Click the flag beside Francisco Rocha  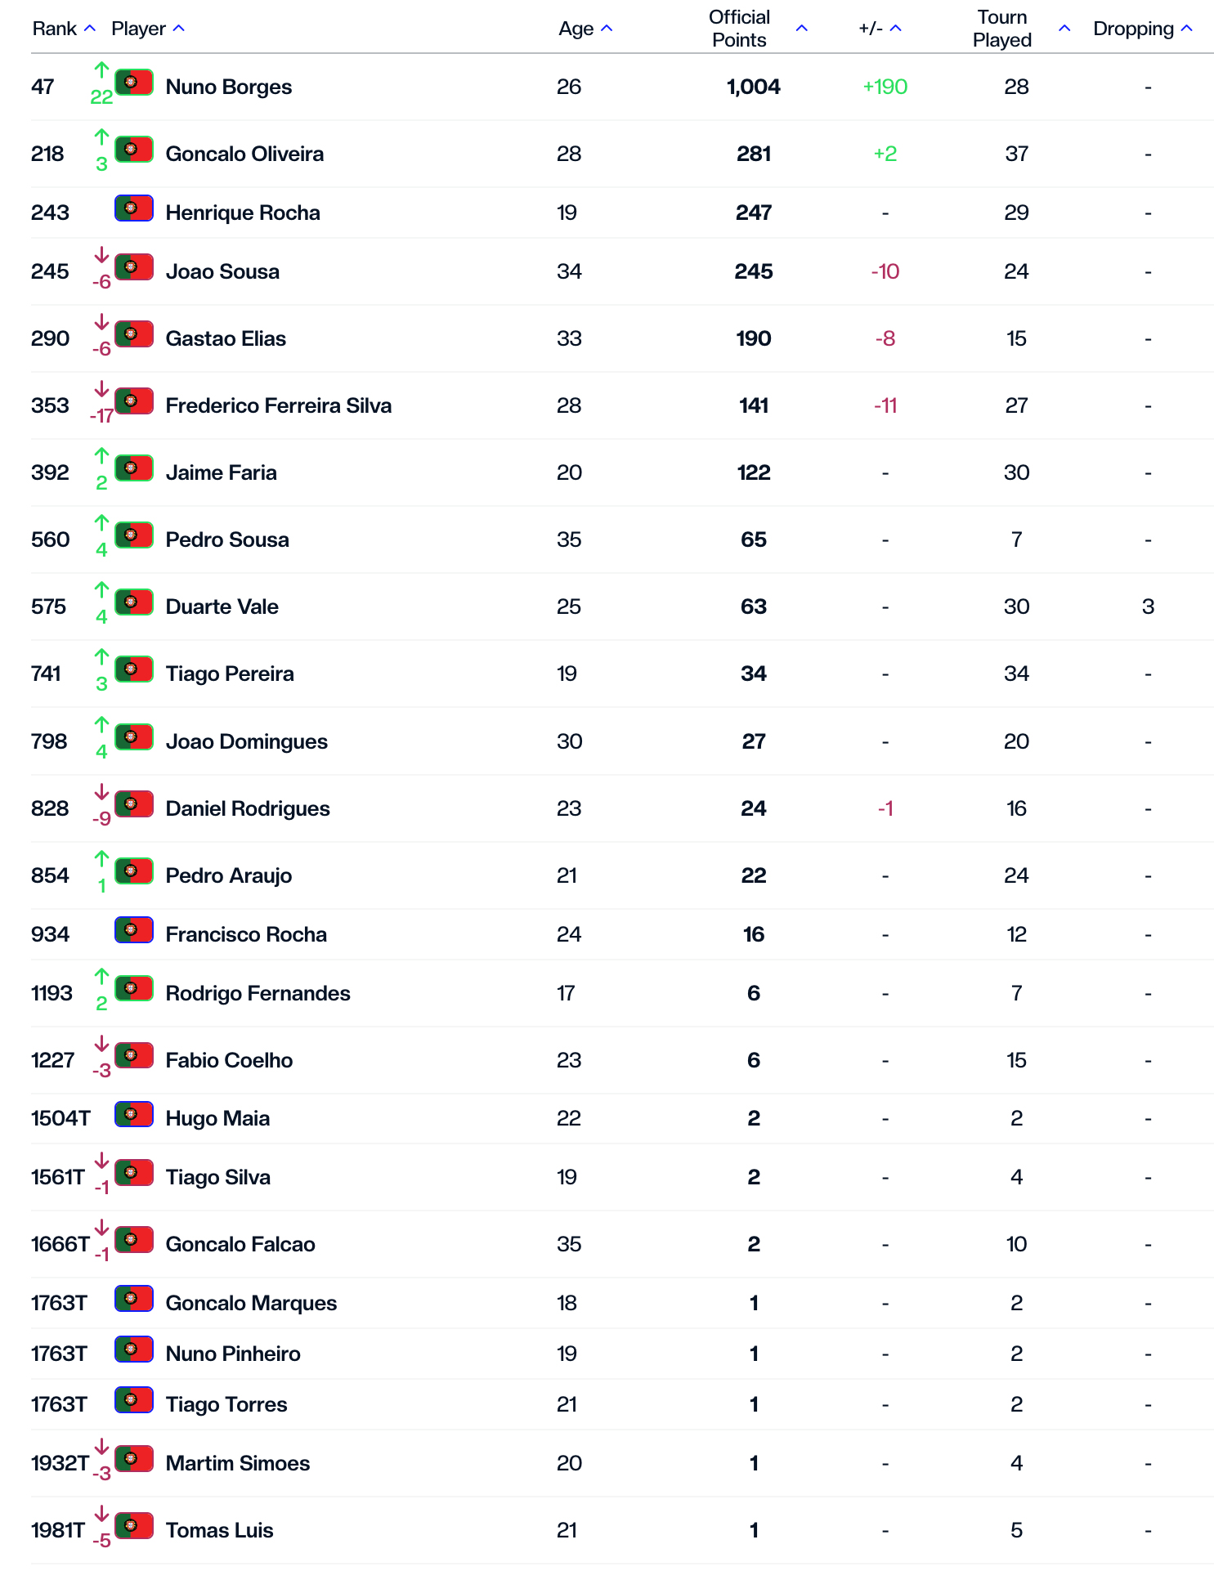coord(134,930)
